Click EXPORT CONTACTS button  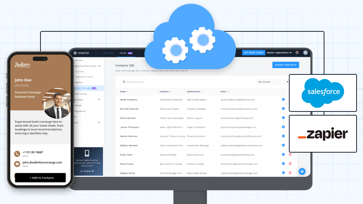click(286, 65)
